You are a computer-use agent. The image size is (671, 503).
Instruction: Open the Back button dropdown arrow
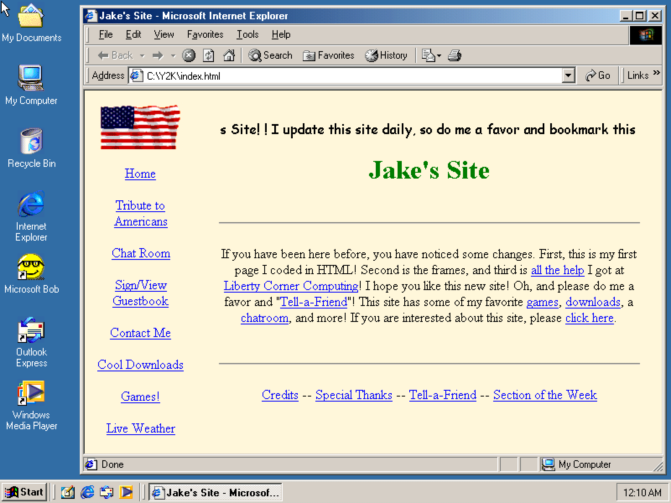[142, 55]
